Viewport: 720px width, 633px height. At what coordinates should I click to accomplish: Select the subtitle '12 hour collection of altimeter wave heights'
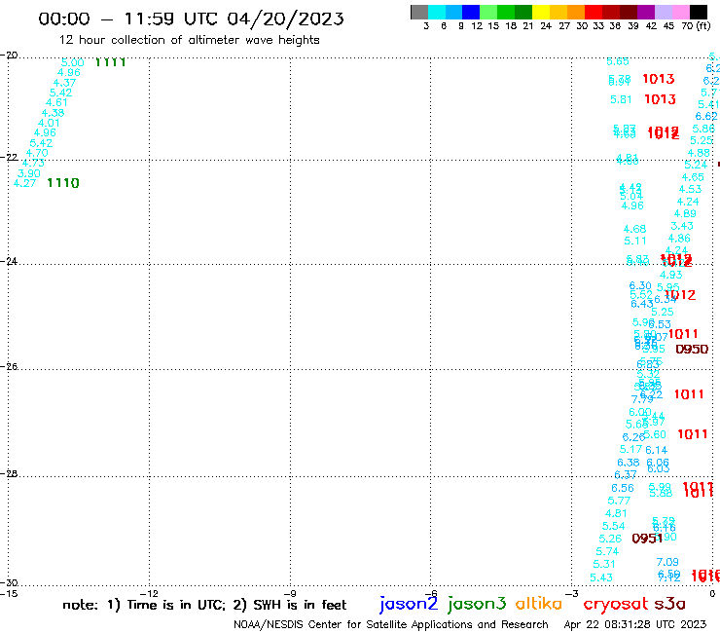189,40
